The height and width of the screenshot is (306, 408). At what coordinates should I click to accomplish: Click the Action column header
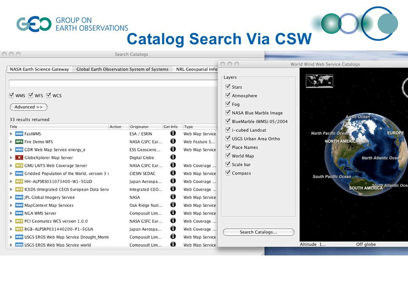(x=119, y=127)
